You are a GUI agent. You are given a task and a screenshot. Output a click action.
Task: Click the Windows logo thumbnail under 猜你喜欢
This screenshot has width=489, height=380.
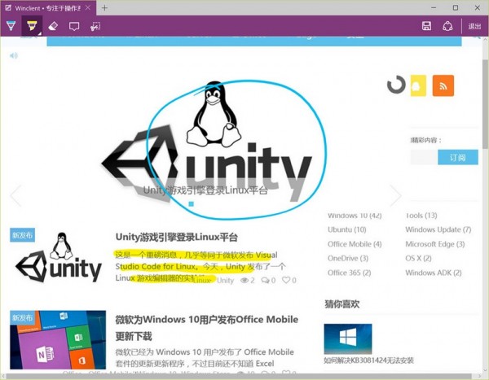(348, 339)
